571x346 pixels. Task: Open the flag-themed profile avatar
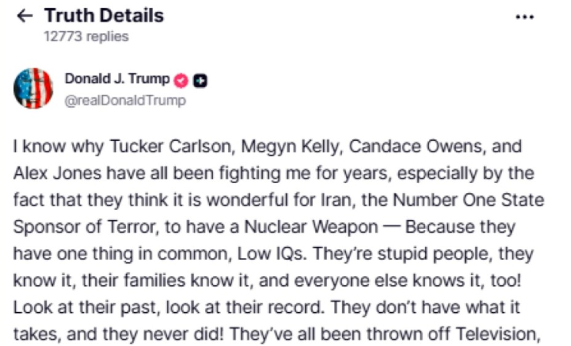point(33,88)
